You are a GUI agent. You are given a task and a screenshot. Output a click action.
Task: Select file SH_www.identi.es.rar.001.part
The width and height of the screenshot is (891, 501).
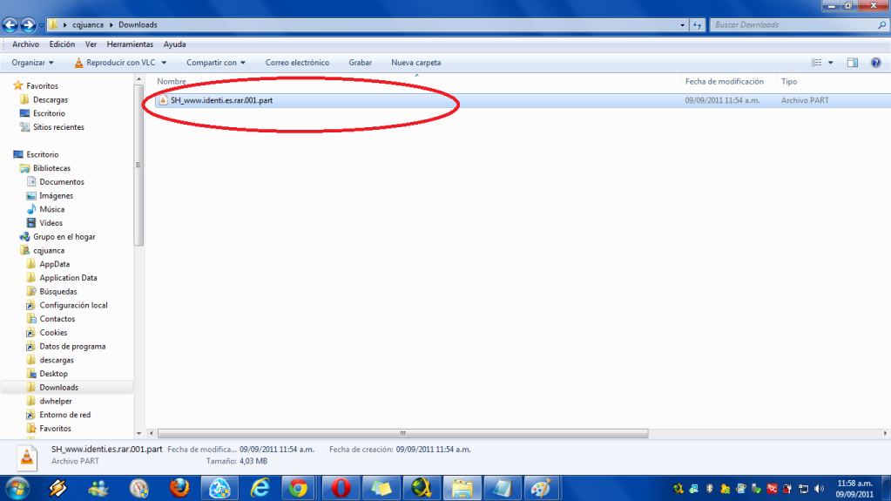click(221, 101)
